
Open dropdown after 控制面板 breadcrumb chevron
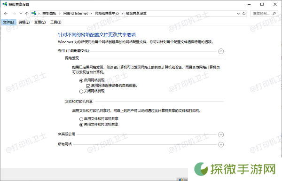(60, 14)
